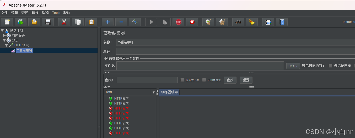Enable the 区分大小写 checkbox
355x138 pixels.
click(x=182, y=80)
